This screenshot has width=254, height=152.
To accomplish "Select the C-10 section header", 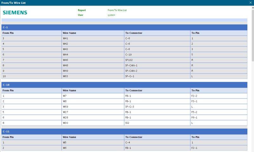I will pyautogui.click(x=124, y=85).
